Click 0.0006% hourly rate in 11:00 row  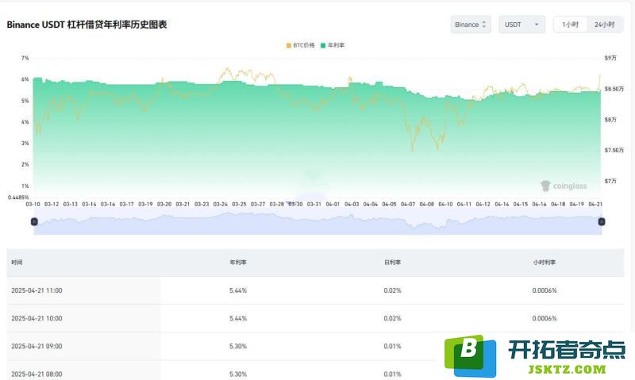[545, 290]
